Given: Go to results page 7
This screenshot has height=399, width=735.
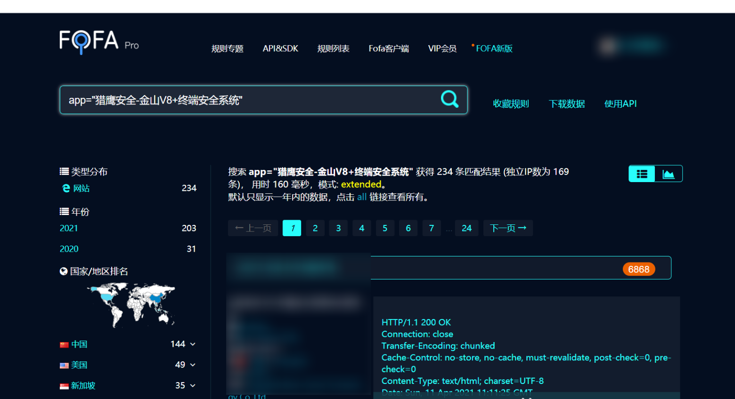Looking at the screenshot, I should [x=432, y=228].
